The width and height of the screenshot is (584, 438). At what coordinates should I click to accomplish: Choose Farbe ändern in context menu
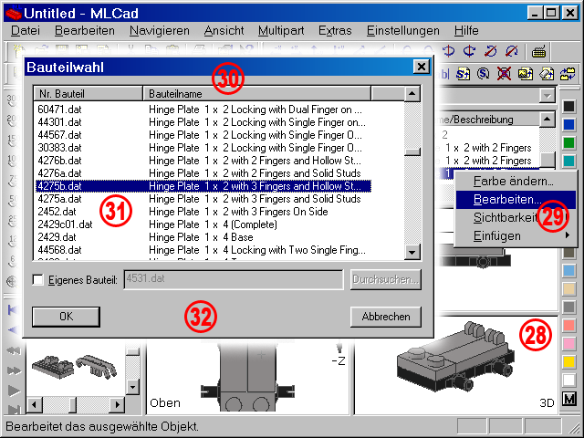coord(516,182)
